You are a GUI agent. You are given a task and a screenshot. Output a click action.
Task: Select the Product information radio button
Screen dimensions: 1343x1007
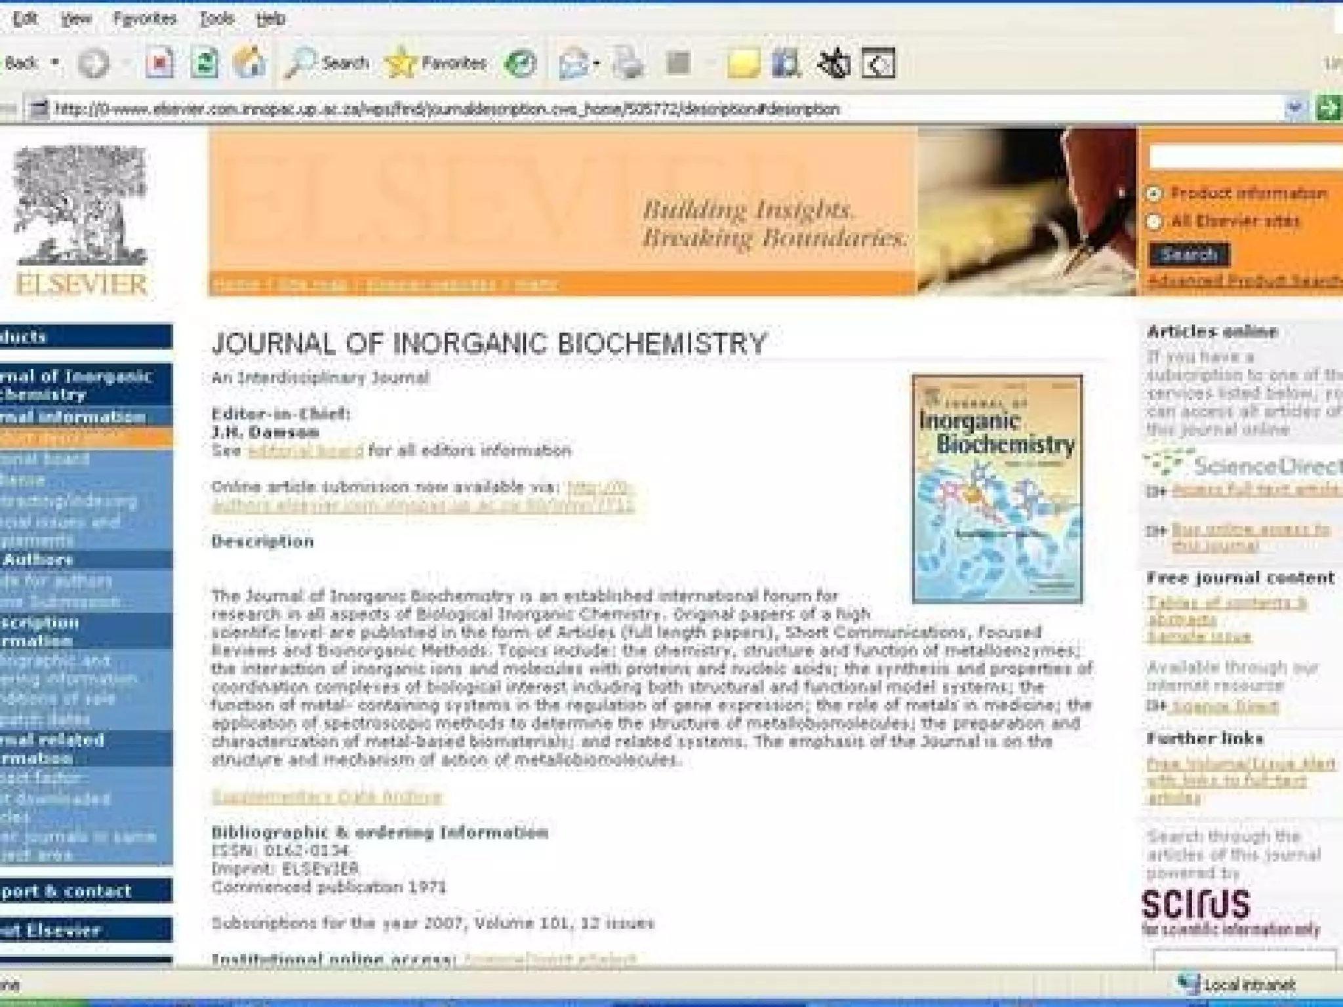[x=1154, y=193]
